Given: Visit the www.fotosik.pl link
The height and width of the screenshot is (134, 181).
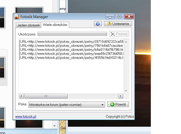Looking at the screenshot, I should click(26, 117).
